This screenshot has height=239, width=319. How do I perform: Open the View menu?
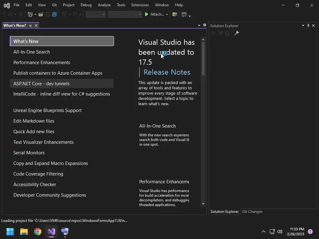click(x=42, y=5)
